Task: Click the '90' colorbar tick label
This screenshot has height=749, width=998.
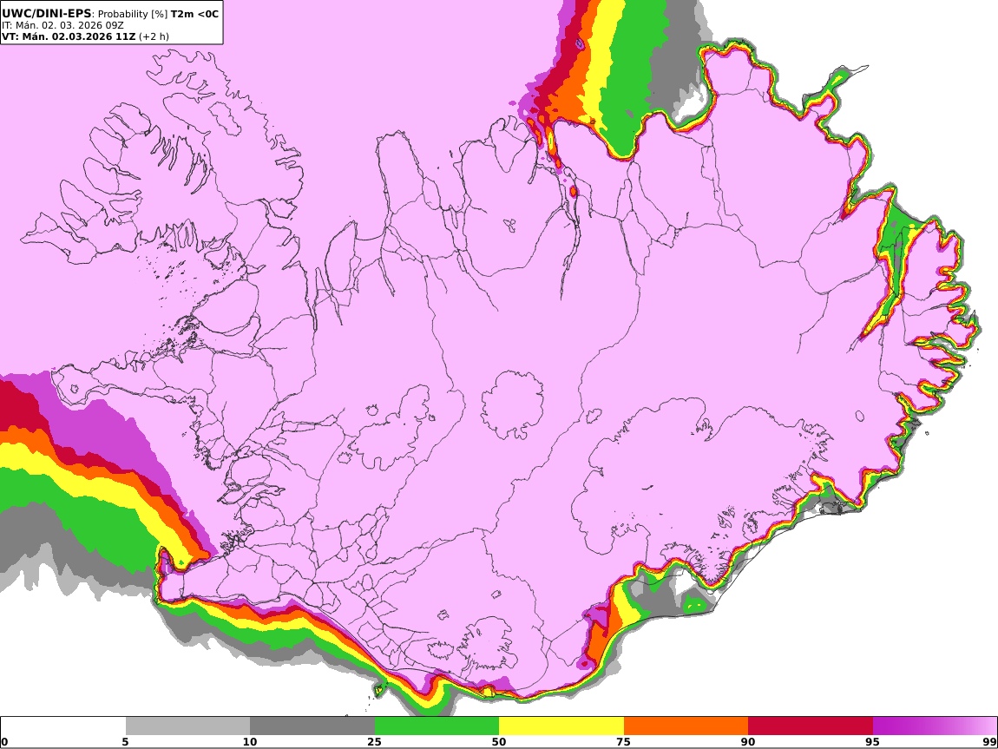Action: pos(748,742)
